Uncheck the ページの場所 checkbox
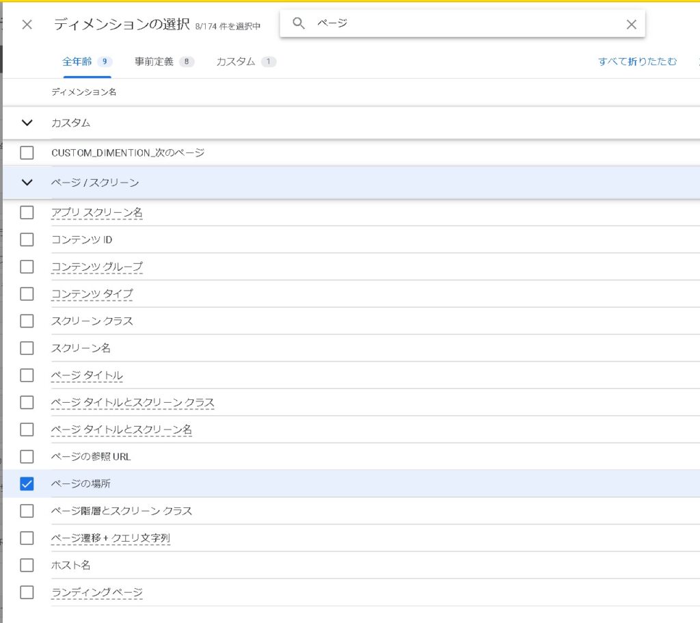This screenshot has width=700, height=623. (x=27, y=483)
